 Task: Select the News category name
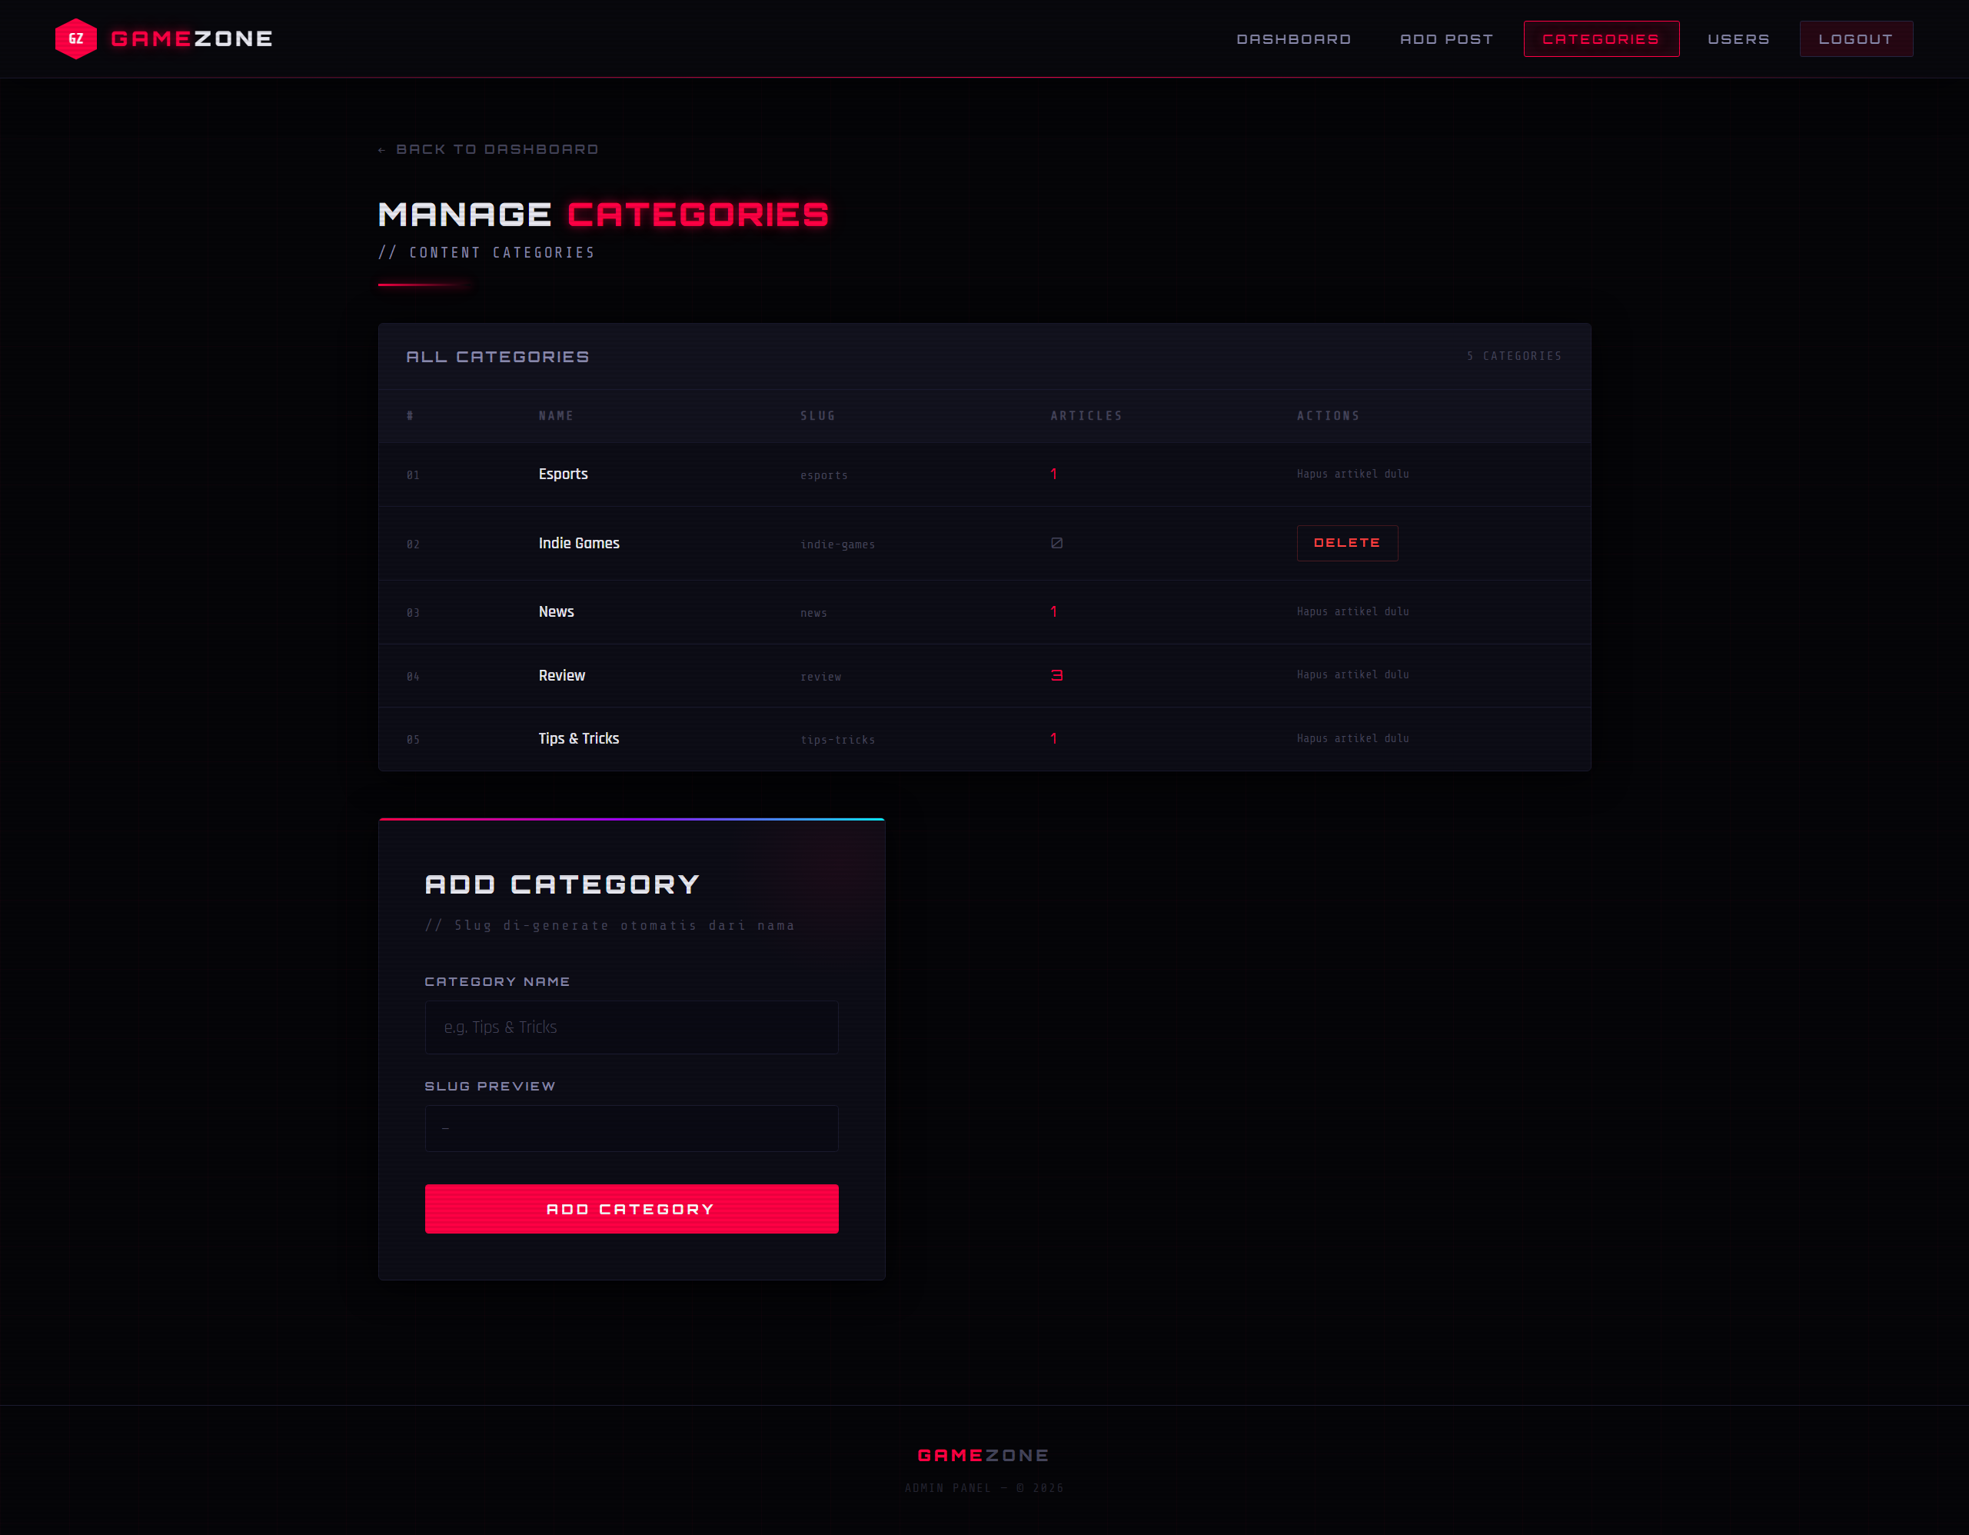557,611
